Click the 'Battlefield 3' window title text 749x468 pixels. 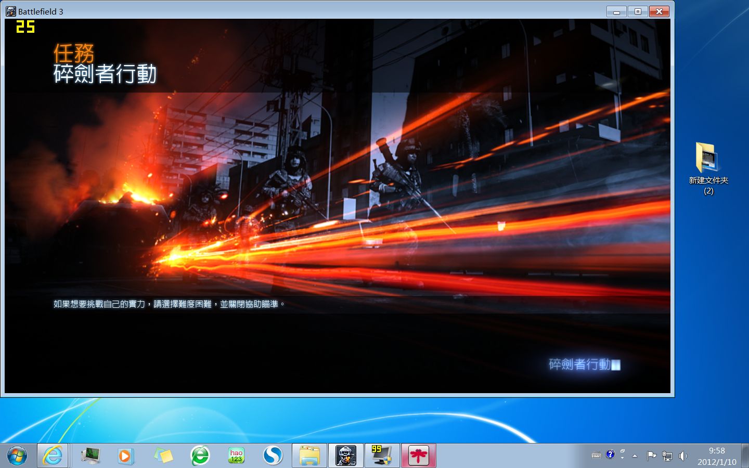coord(41,11)
